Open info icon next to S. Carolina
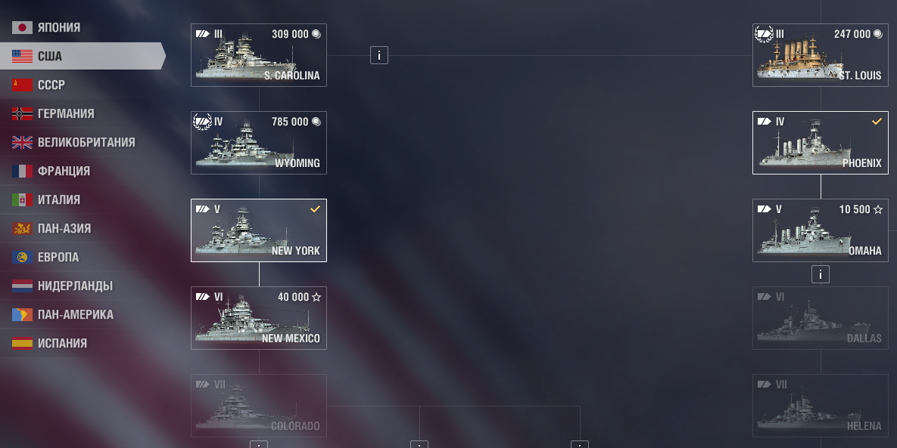Image resolution: width=897 pixels, height=448 pixels. pyautogui.click(x=379, y=55)
